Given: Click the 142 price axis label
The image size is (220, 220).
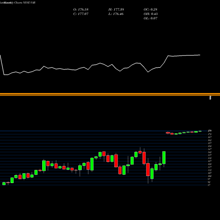Looking at the screenshot, I should tap(210, 152).
